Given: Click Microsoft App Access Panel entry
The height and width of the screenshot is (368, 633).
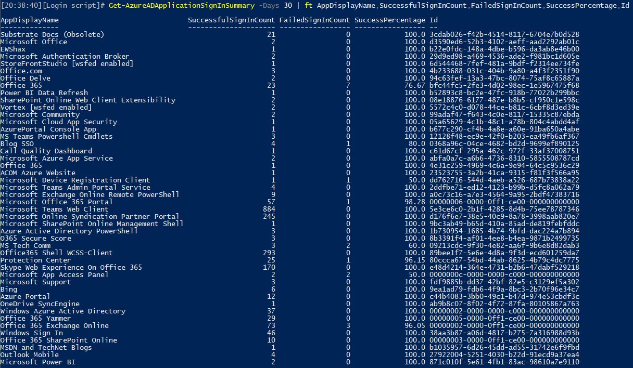Looking at the screenshot, I should 55,274.
